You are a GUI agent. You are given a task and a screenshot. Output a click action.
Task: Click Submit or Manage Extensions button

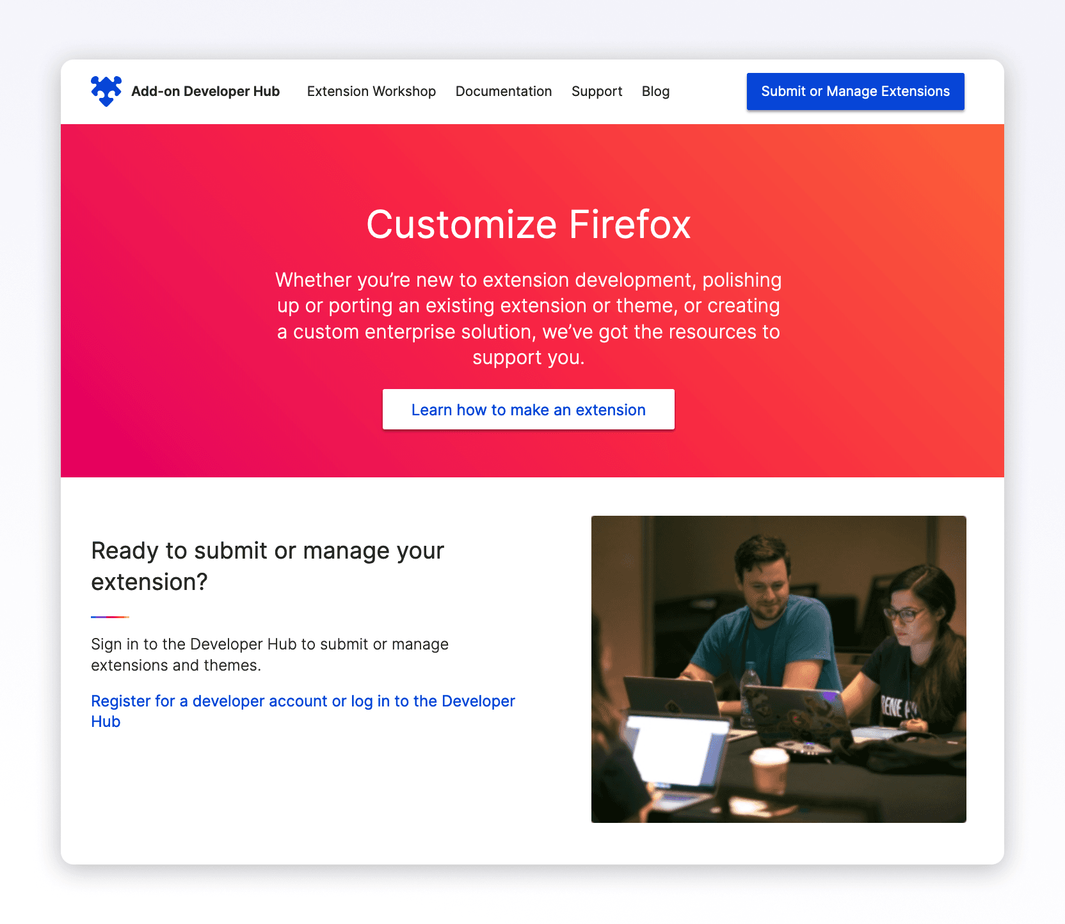(855, 92)
